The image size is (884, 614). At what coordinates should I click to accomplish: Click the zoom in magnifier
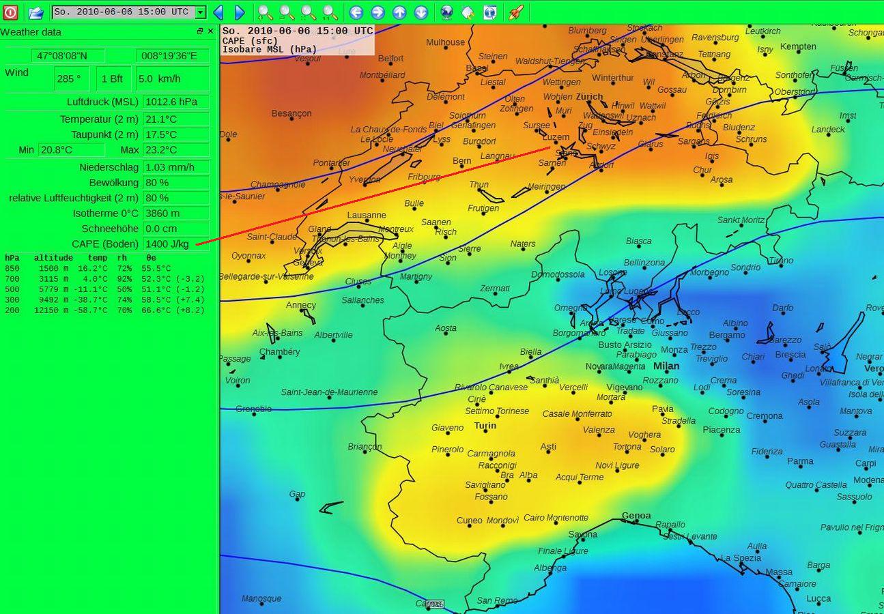coord(266,12)
